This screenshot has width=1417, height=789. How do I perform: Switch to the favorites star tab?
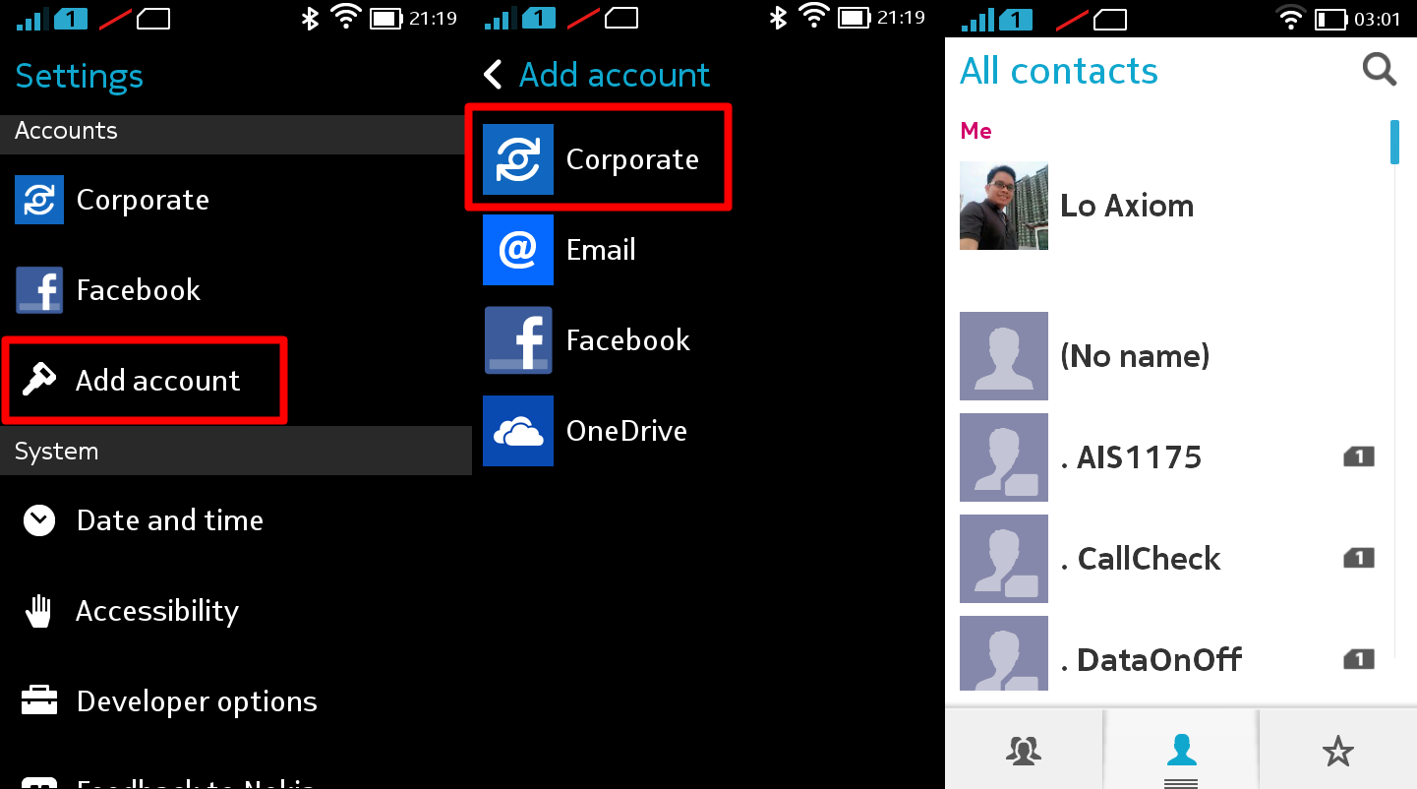click(x=1337, y=752)
